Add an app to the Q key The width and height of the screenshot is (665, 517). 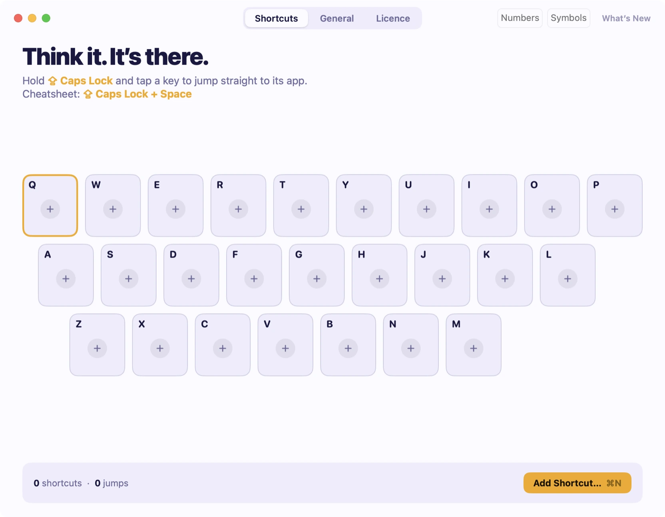click(x=50, y=209)
